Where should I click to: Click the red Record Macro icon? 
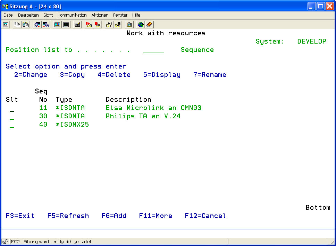coord(89,25)
